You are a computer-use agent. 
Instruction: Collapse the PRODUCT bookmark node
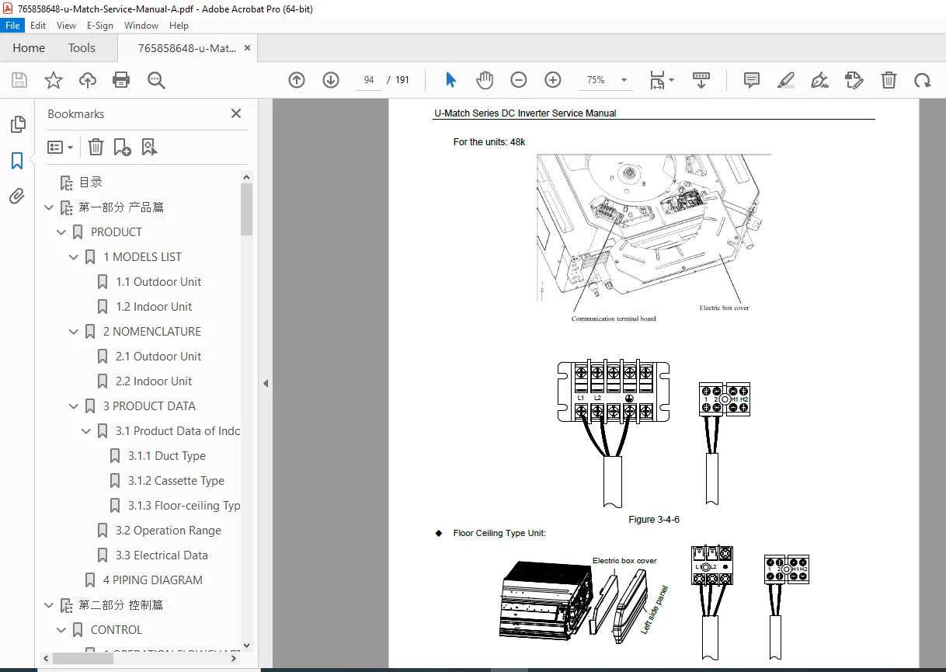coord(61,232)
